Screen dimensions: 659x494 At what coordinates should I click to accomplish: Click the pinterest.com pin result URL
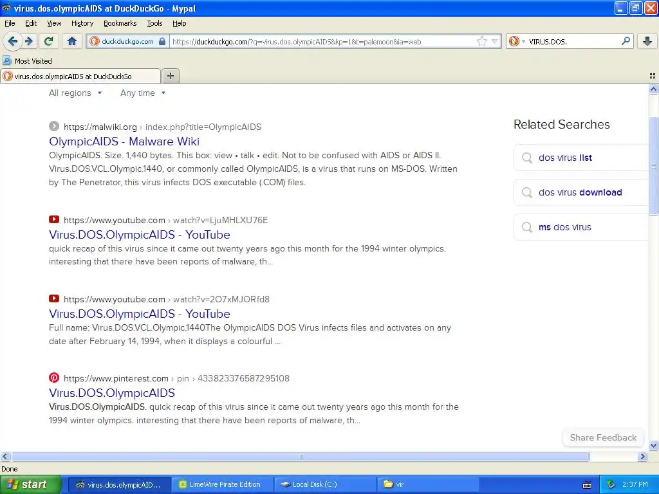(x=176, y=378)
